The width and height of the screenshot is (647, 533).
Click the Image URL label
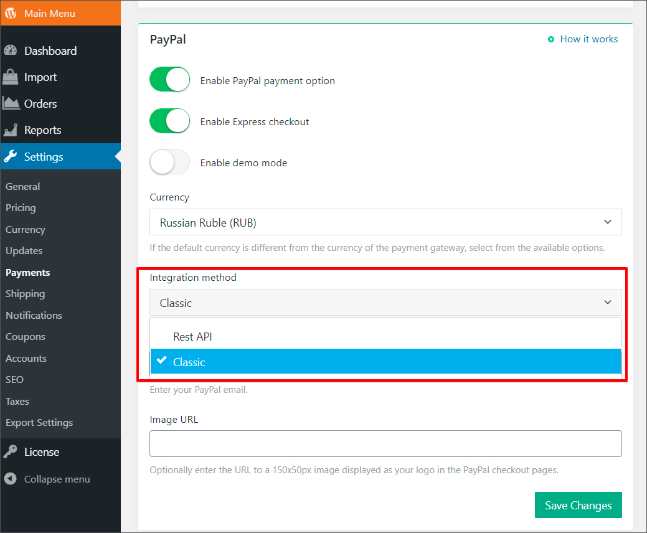(x=174, y=420)
